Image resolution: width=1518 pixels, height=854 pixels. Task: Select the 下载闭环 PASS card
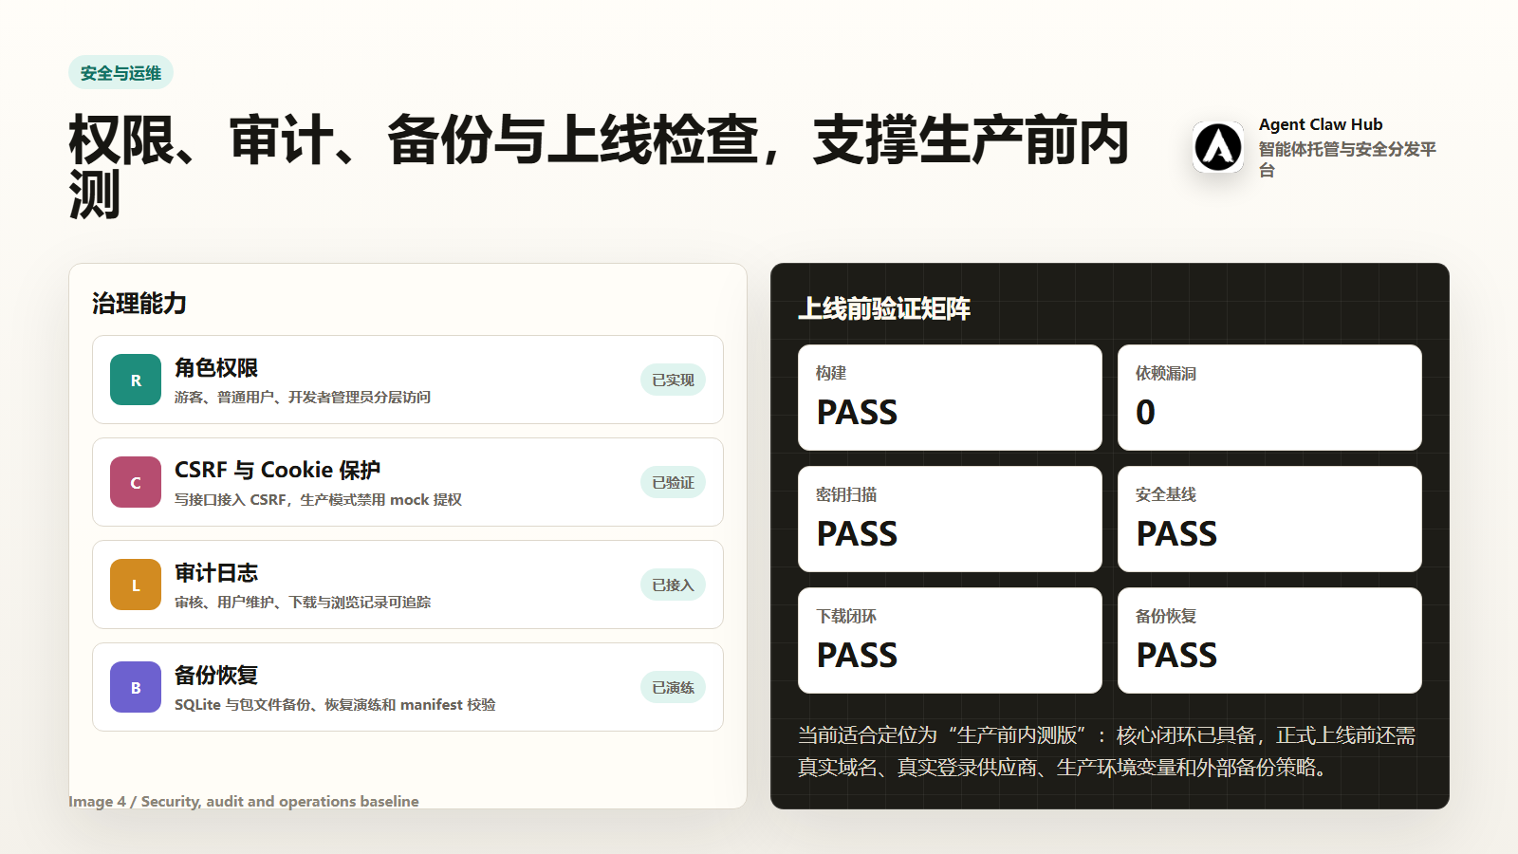click(x=950, y=640)
